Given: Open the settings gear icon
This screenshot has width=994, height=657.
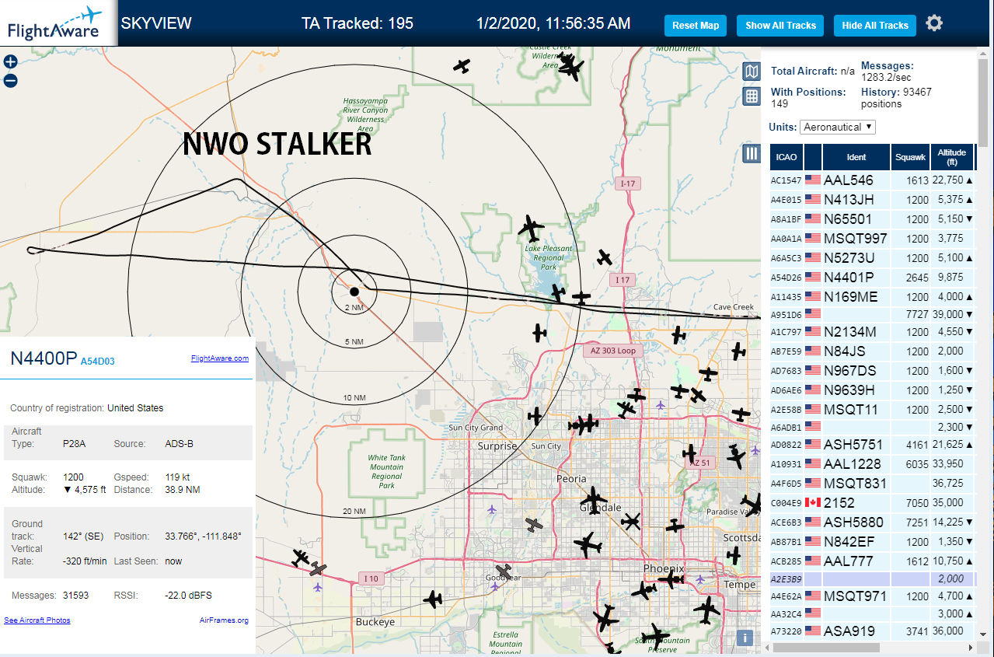Looking at the screenshot, I should coord(934,23).
